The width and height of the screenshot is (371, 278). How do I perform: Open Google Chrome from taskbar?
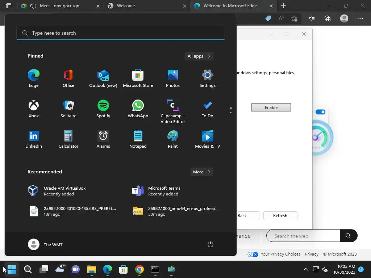pos(139,269)
